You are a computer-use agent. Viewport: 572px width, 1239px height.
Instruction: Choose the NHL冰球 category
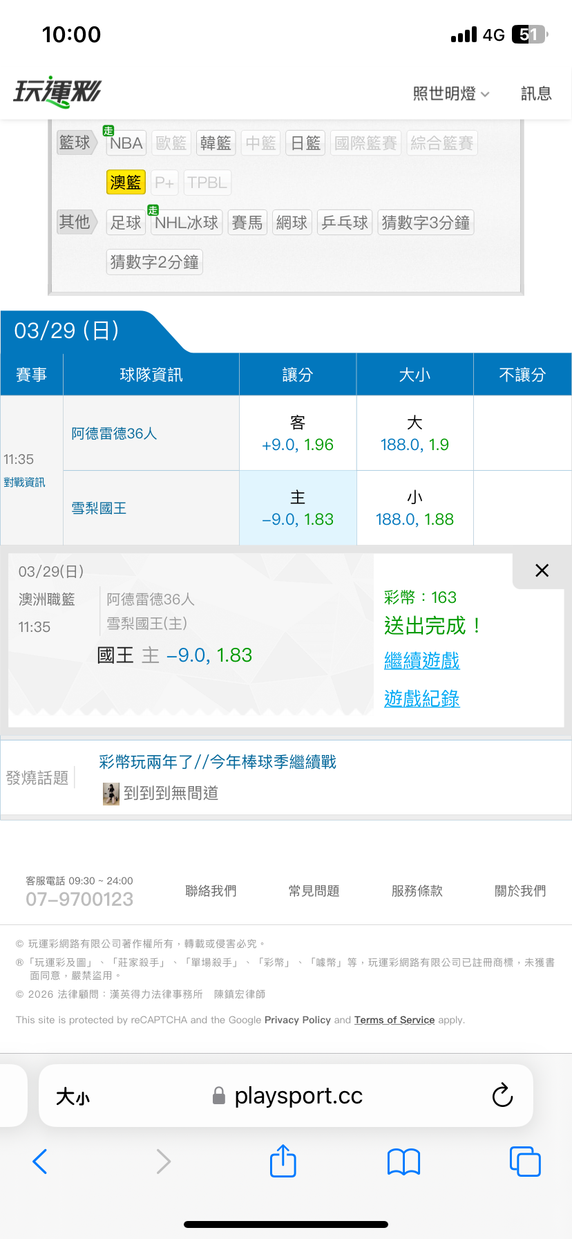[x=187, y=223]
